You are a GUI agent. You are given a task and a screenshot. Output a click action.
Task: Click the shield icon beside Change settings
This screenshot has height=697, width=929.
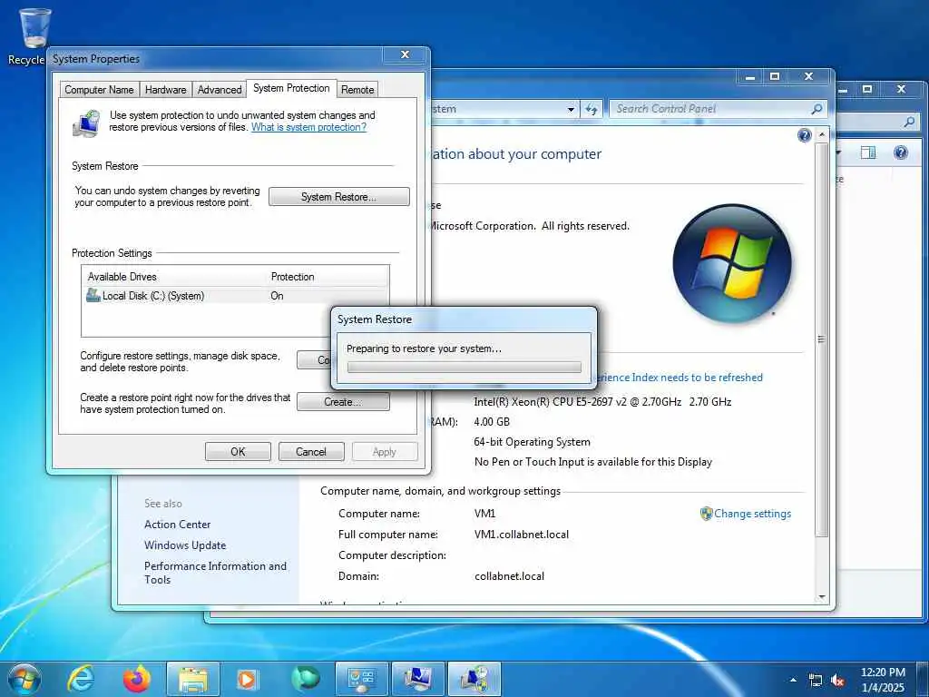click(x=706, y=514)
